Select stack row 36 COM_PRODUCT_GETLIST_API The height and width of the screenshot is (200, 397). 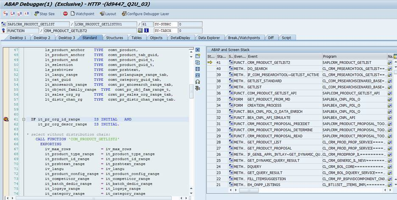[297, 93]
